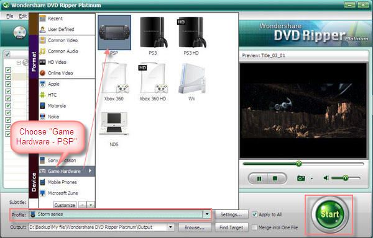Open the Settings dialog

point(231,215)
